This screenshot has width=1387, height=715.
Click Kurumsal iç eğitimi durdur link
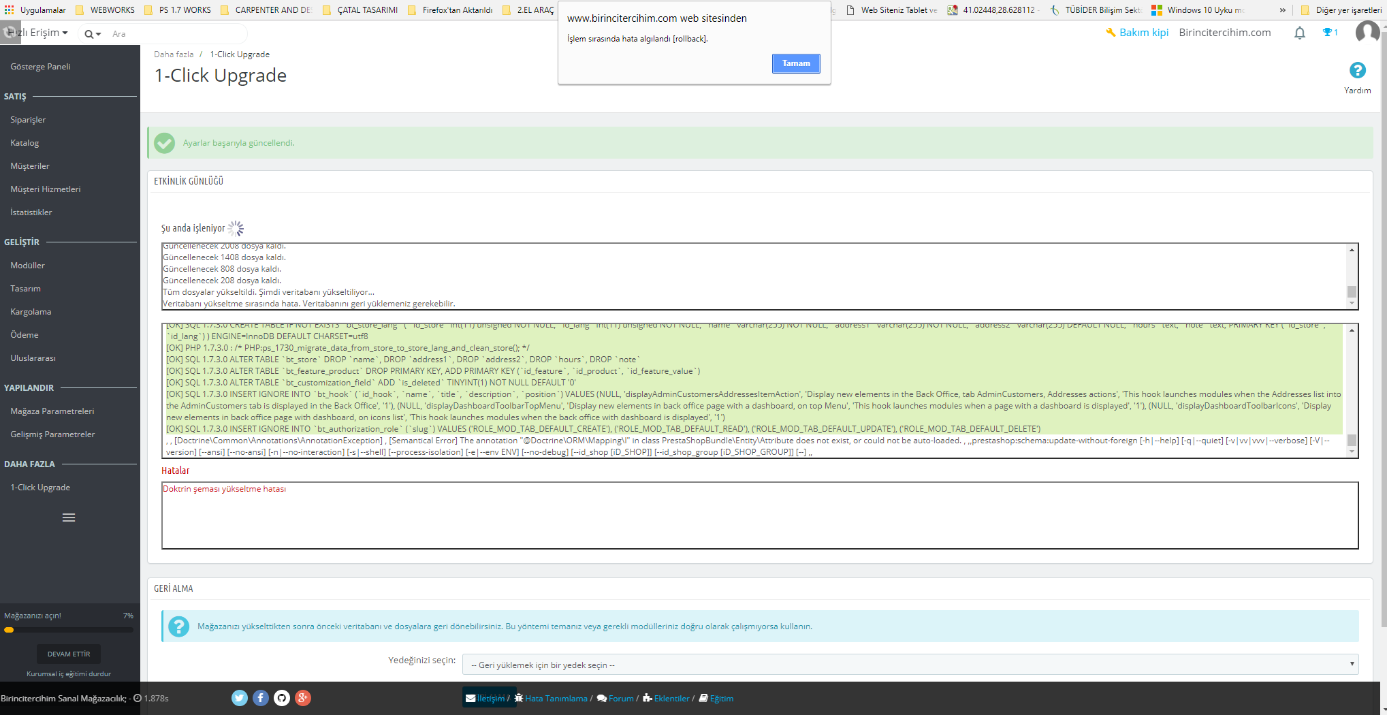pyautogui.click(x=69, y=674)
